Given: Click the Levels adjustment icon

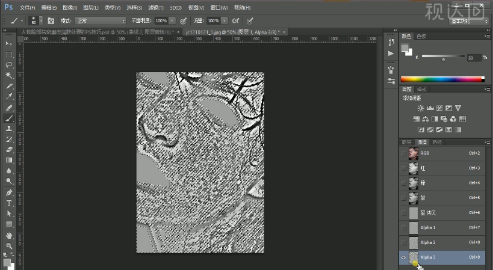Looking at the screenshot, I should pyautogui.click(x=430, y=108).
